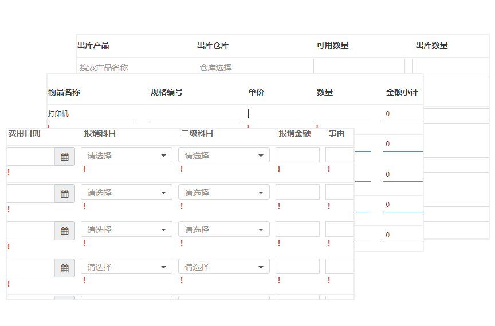Click the 数量 header in the item table
Viewport: 495px width, 326px height.
click(x=325, y=92)
